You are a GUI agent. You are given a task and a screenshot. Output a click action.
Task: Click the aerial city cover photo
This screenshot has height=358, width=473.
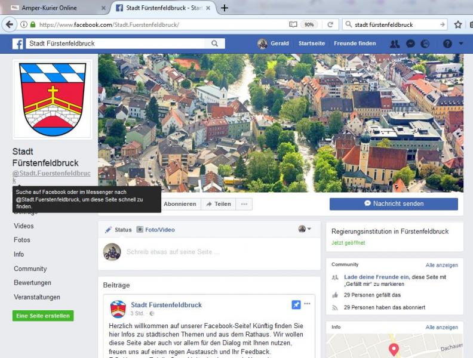tap(281, 123)
